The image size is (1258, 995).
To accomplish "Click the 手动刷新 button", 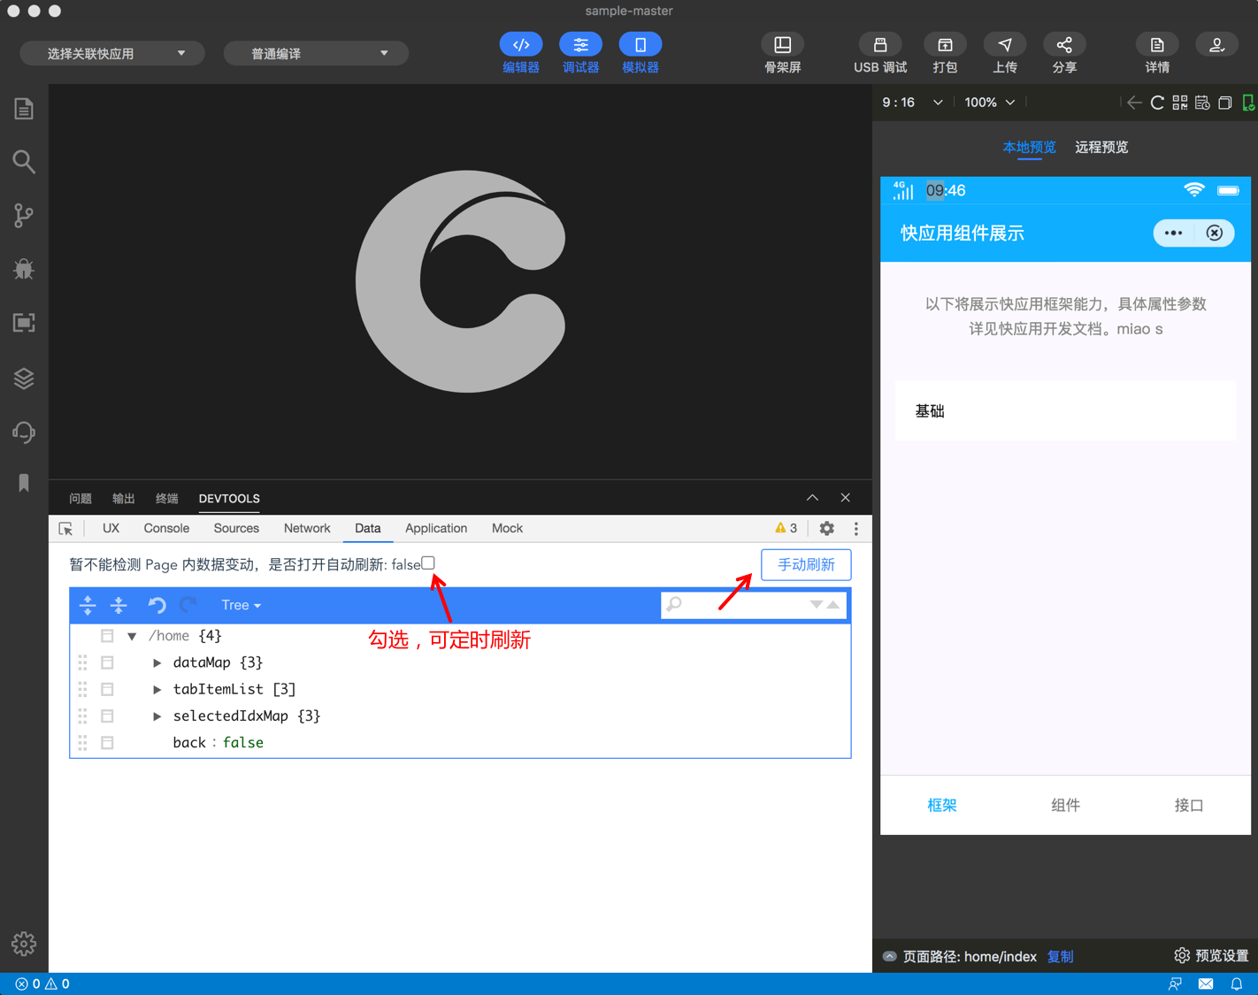I will (805, 564).
